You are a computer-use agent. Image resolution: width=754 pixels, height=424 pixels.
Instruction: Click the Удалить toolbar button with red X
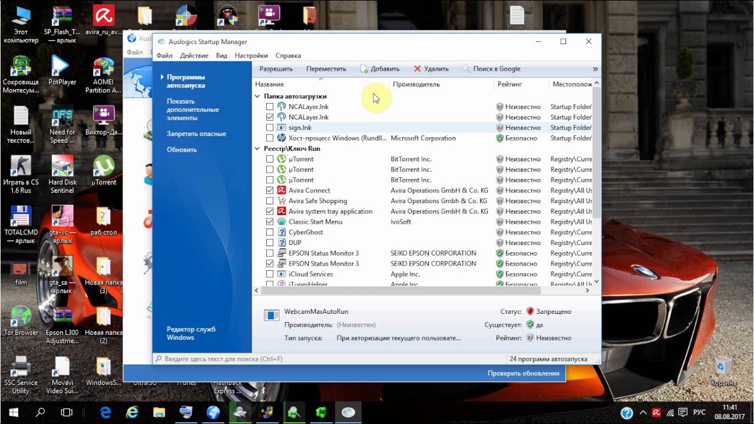[431, 69]
